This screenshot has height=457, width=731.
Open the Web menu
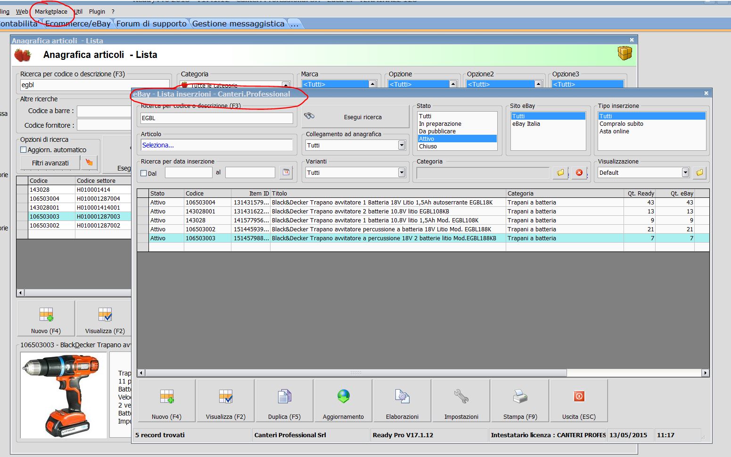tap(22, 11)
